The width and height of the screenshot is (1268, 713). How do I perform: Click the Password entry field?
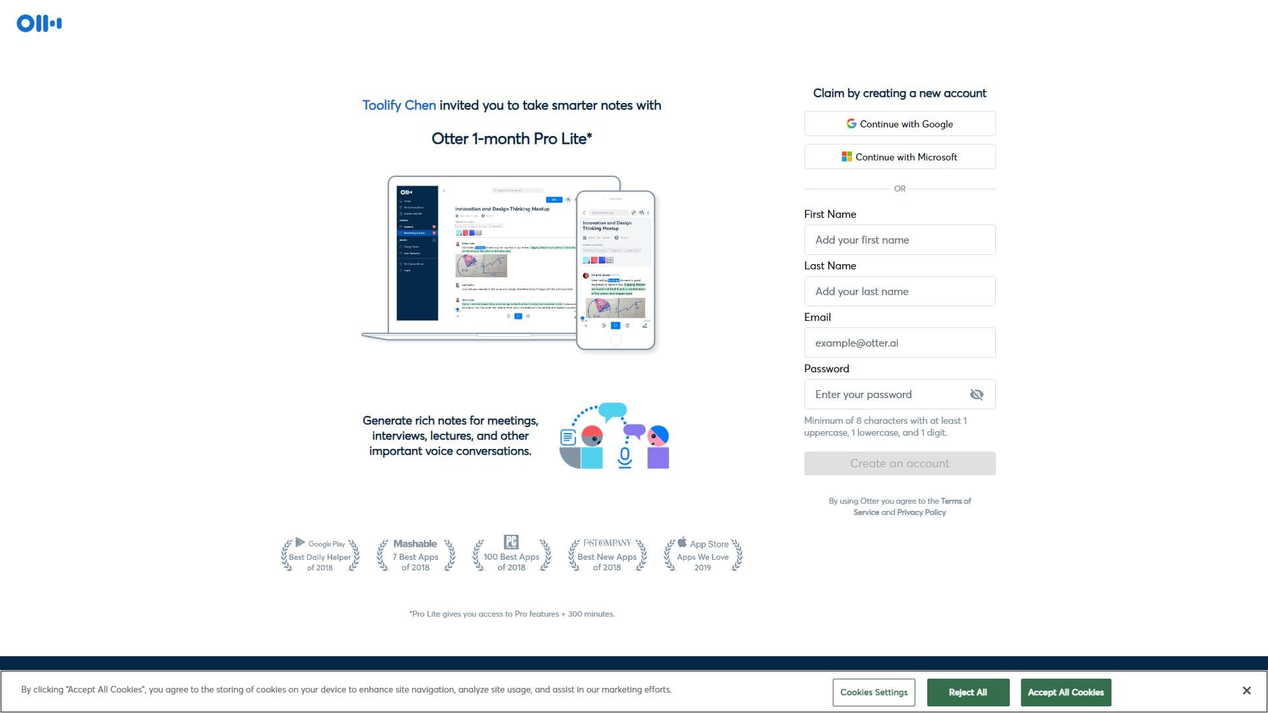885,395
